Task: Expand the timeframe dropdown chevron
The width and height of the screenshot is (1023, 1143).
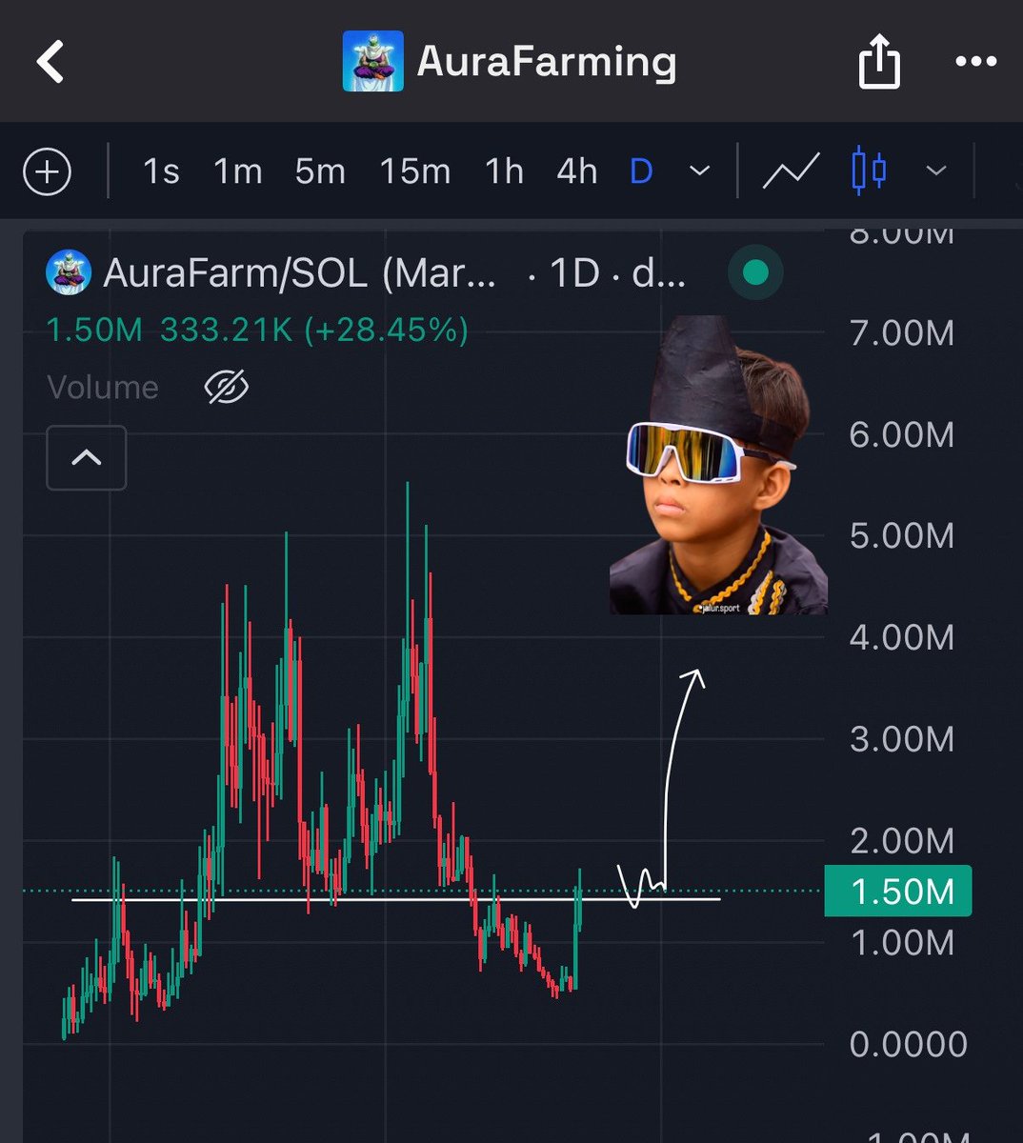Action: click(699, 171)
